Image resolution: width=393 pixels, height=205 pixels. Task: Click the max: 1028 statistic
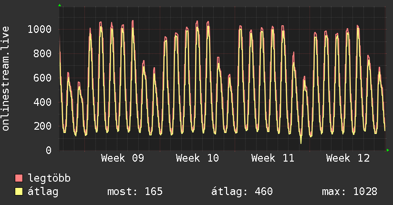coord(350,192)
